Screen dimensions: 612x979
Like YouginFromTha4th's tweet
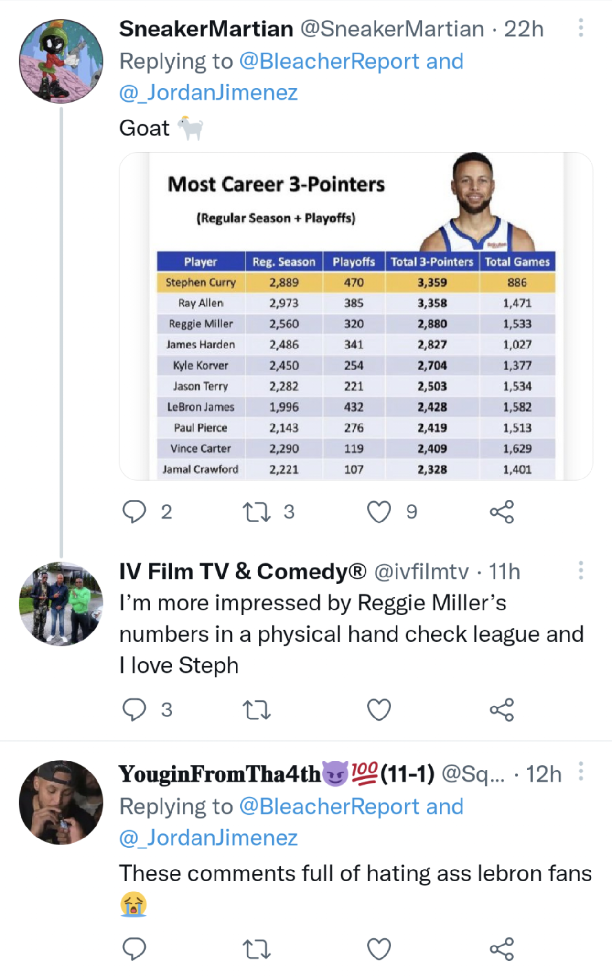click(x=379, y=949)
